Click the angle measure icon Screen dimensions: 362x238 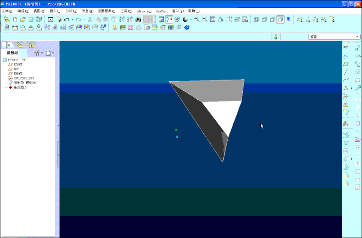pyautogui.click(x=31, y=28)
